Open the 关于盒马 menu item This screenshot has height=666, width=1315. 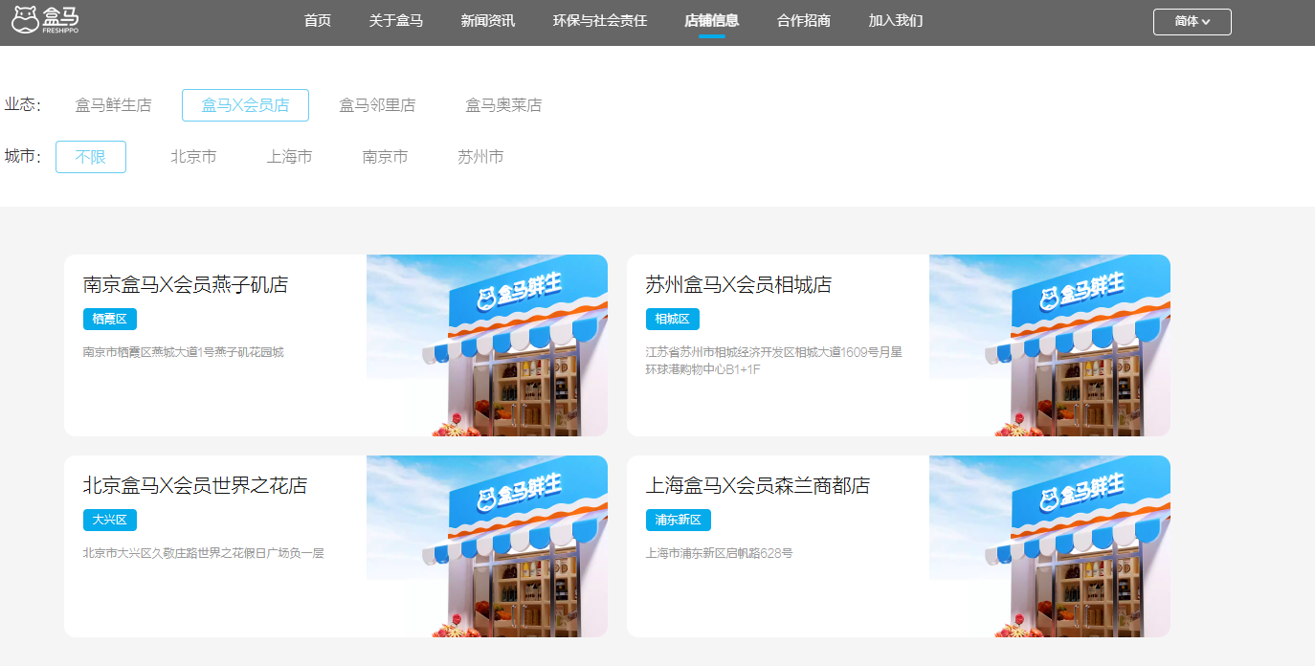click(395, 21)
